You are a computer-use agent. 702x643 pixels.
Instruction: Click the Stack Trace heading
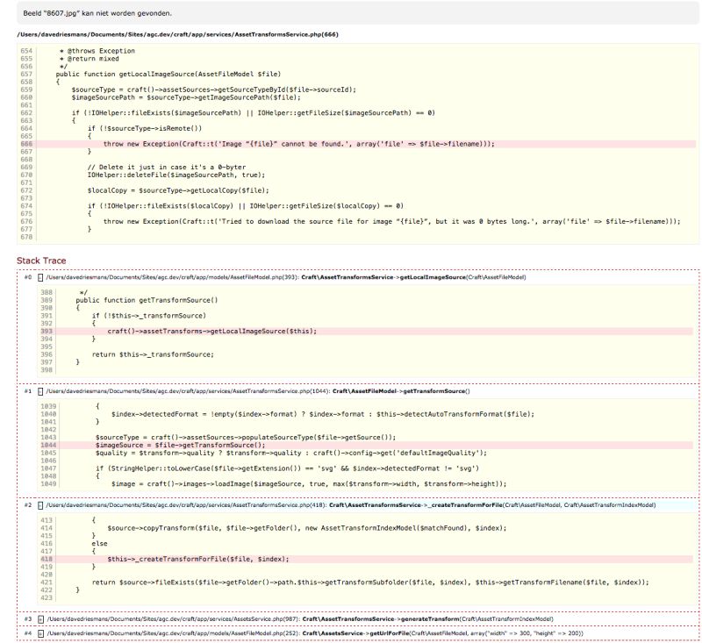(x=41, y=261)
